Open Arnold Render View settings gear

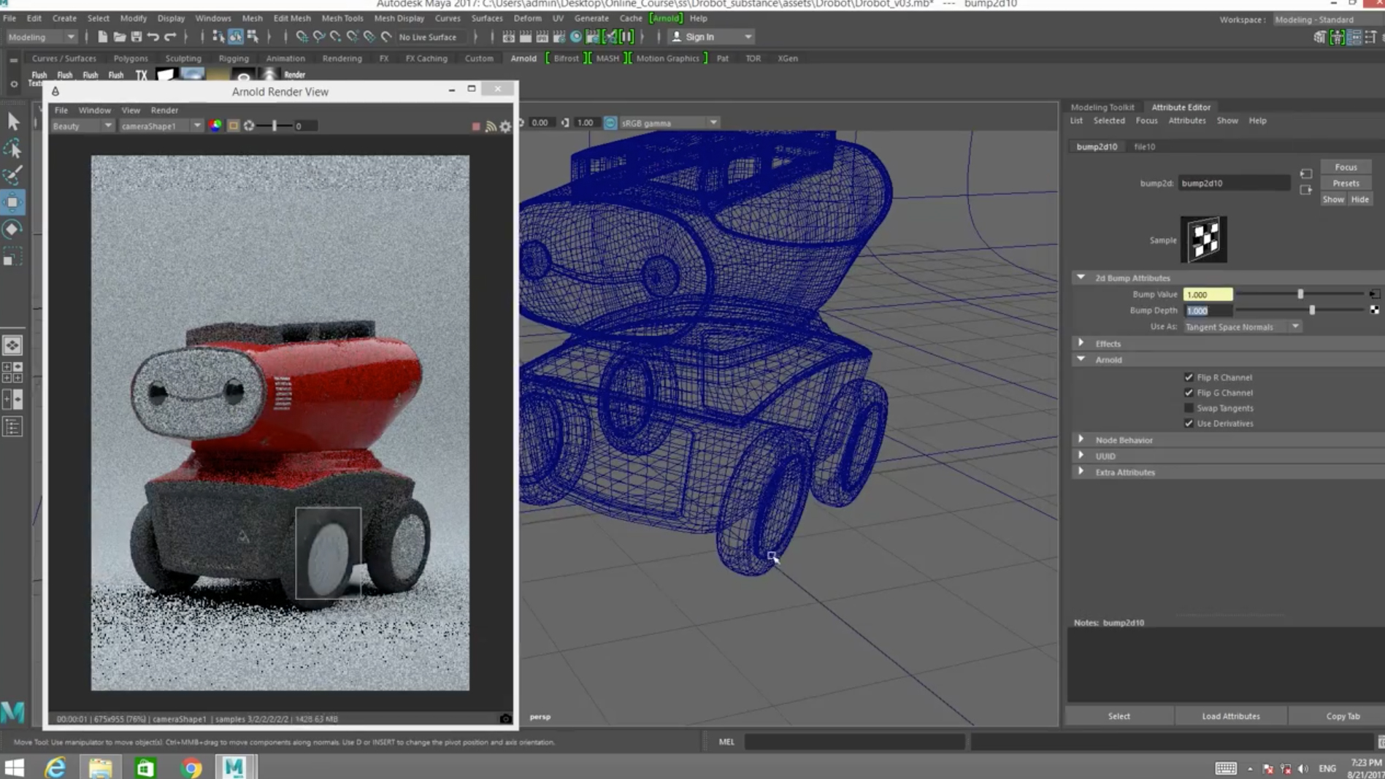coord(505,126)
